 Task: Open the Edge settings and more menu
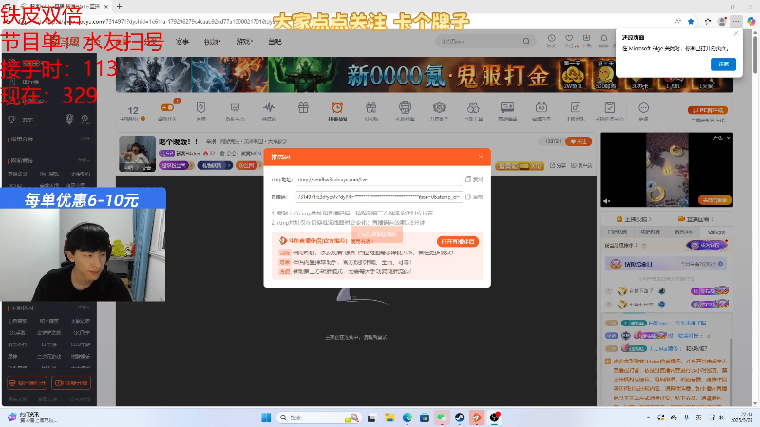point(735,21)
